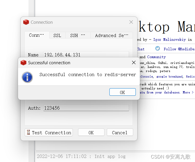Image resolution: width=195 pixels, height=162 pixels.
Task: Close the Connection window with X
Action: pos(131,22)
